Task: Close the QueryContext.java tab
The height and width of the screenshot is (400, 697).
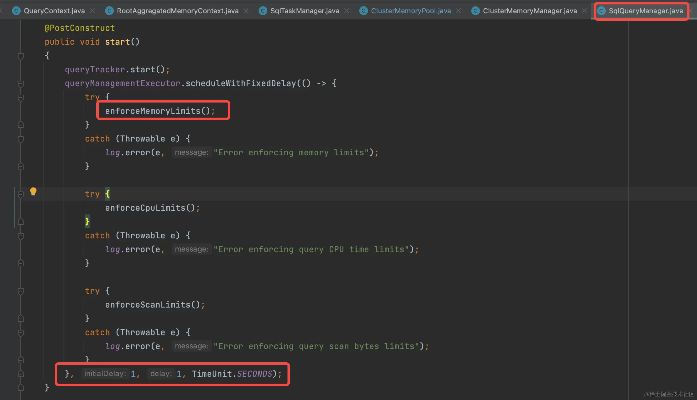Action: [92, 11]
